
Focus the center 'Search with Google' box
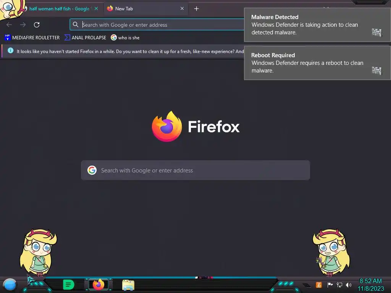coord(195,170)
